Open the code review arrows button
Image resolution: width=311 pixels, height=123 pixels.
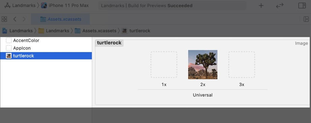(x=280, y=6)
